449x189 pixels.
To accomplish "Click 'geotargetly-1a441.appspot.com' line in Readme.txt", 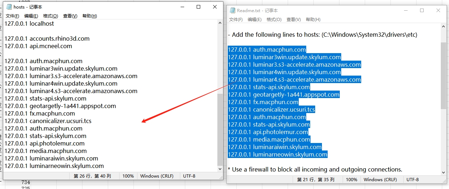I will (284, 94).
